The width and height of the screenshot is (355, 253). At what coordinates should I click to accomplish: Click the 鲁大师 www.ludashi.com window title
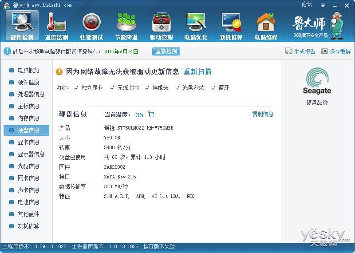[x=42, y=5]
